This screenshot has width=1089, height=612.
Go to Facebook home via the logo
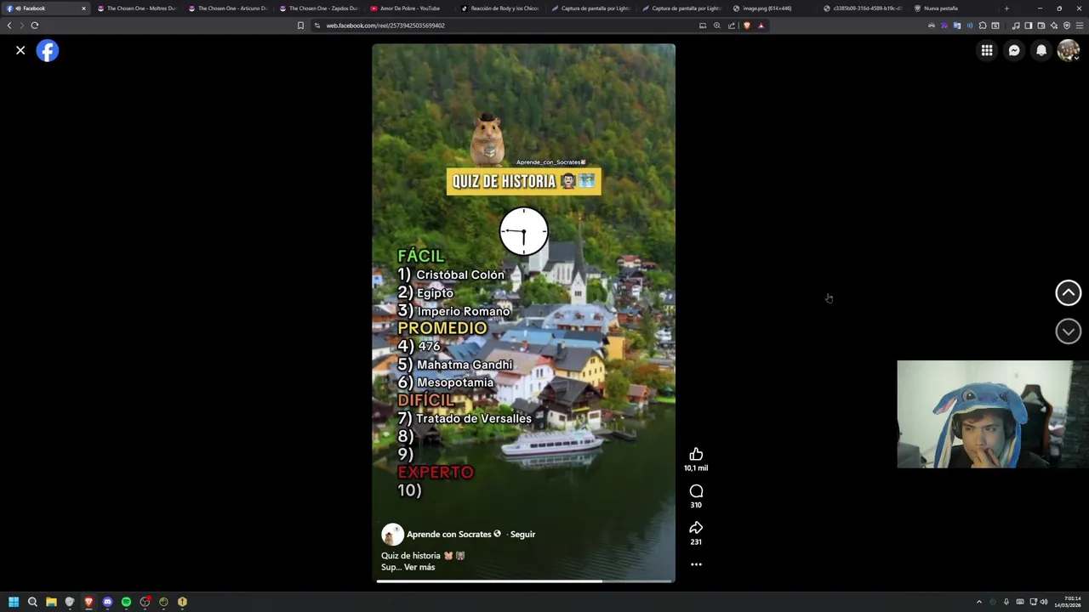pos(48,50)
